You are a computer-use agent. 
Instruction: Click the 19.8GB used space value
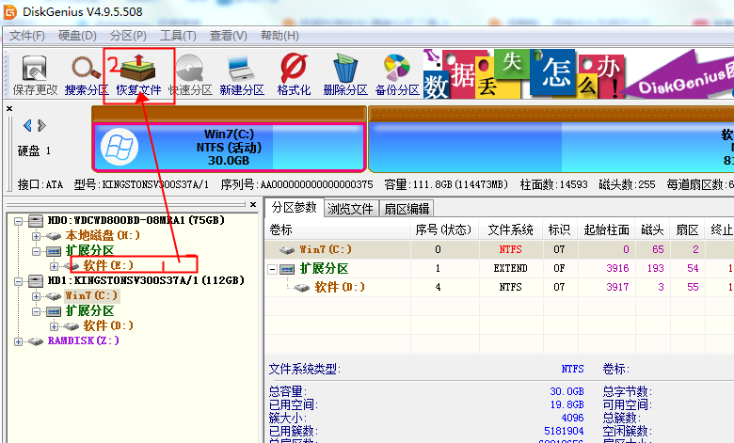566,404
